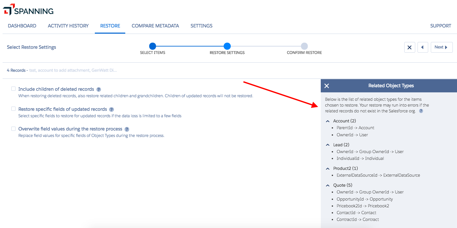Switch to the Activity History tab
457x228 pixels.
(x=68, y=26)
